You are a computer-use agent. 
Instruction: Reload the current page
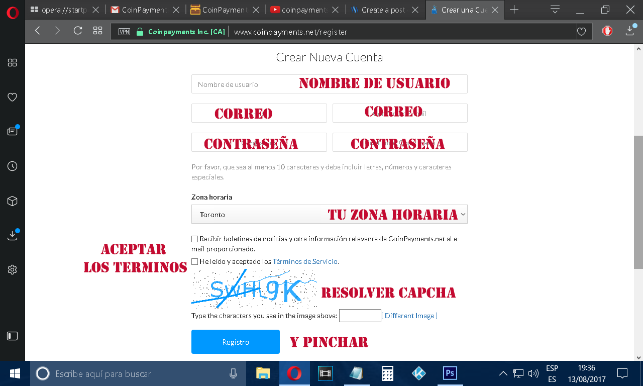(77, 31)
